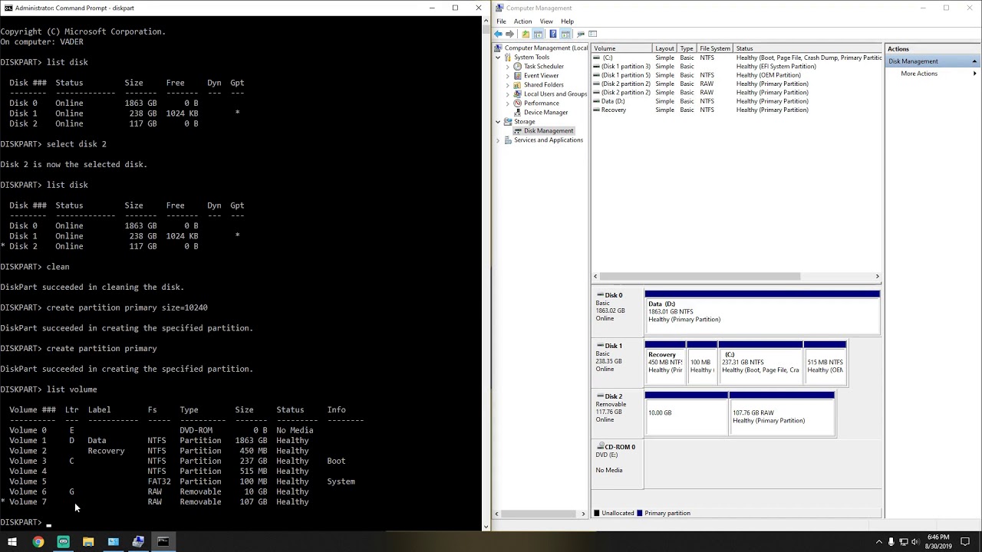The image size is (982, 552).
Task: Sort by the Volume column header
Action: (x=621, y=48)
